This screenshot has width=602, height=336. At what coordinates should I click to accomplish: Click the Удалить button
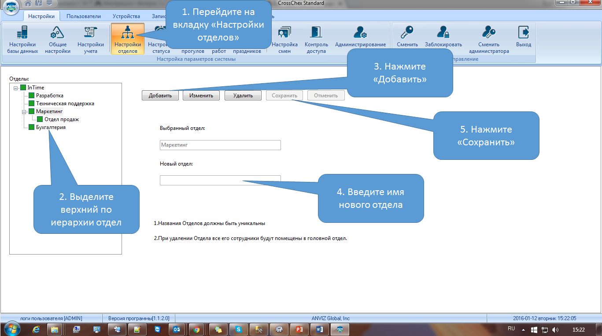point(243,96)
